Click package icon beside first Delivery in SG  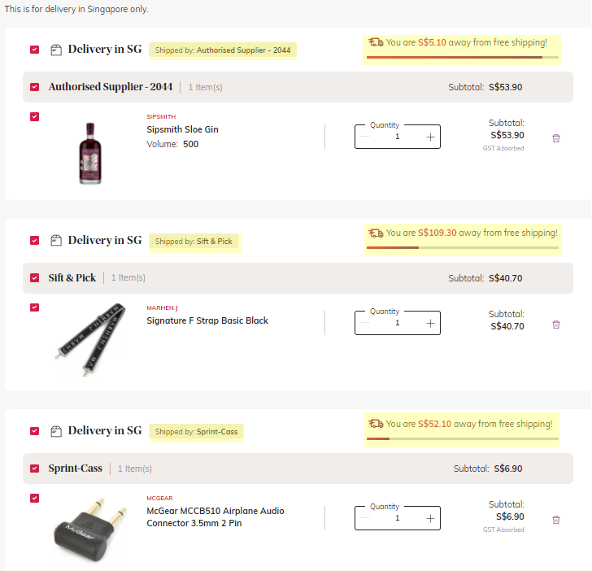tap(56, 50)
